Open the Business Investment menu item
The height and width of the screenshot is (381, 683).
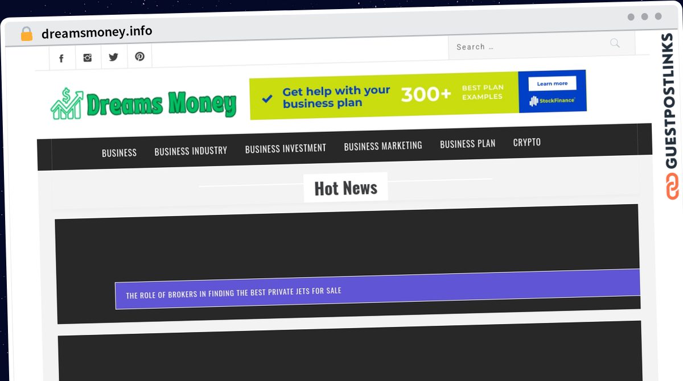tap(286, 148)
